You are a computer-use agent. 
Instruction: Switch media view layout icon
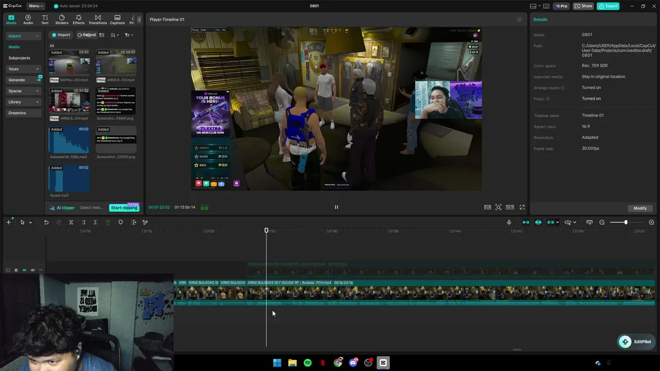pyautogui.click(x=102, y=35)
